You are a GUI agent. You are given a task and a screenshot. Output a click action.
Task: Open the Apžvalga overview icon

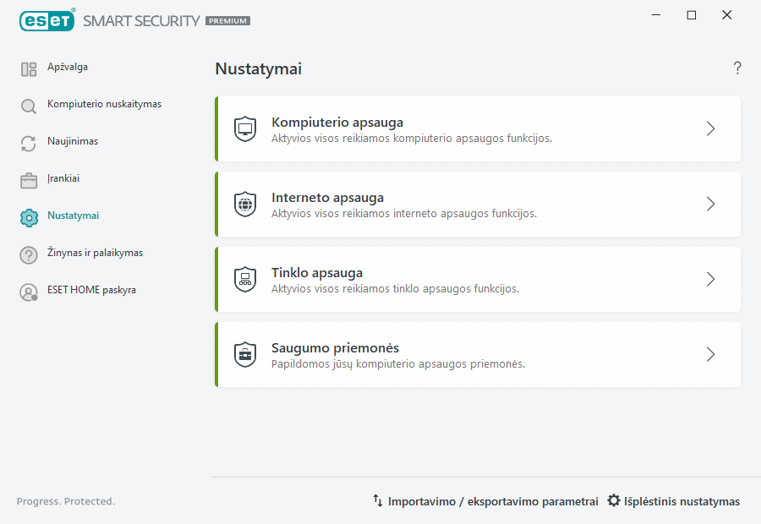28,67
